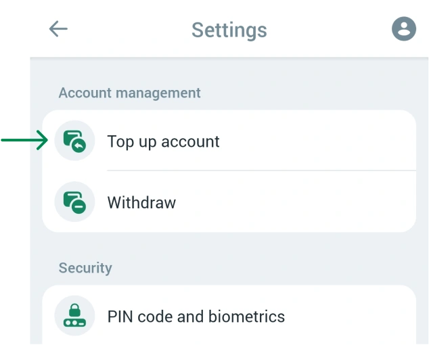Viewport: 429px width, 345px height.
Task: Click divider between Top up and Withdraw
Action: (261, 171)
